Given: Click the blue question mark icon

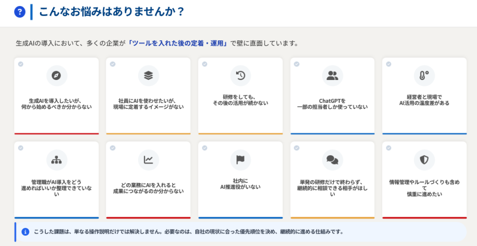Looking at the screenshot, I should pos(19,12).
